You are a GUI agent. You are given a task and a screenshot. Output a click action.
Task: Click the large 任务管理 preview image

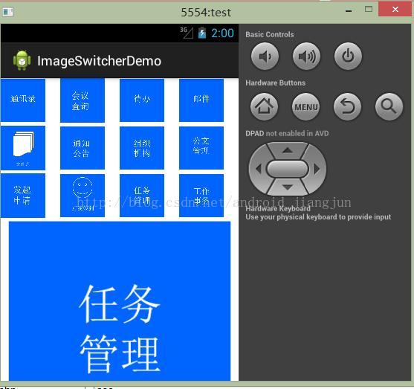click(120, 301)
